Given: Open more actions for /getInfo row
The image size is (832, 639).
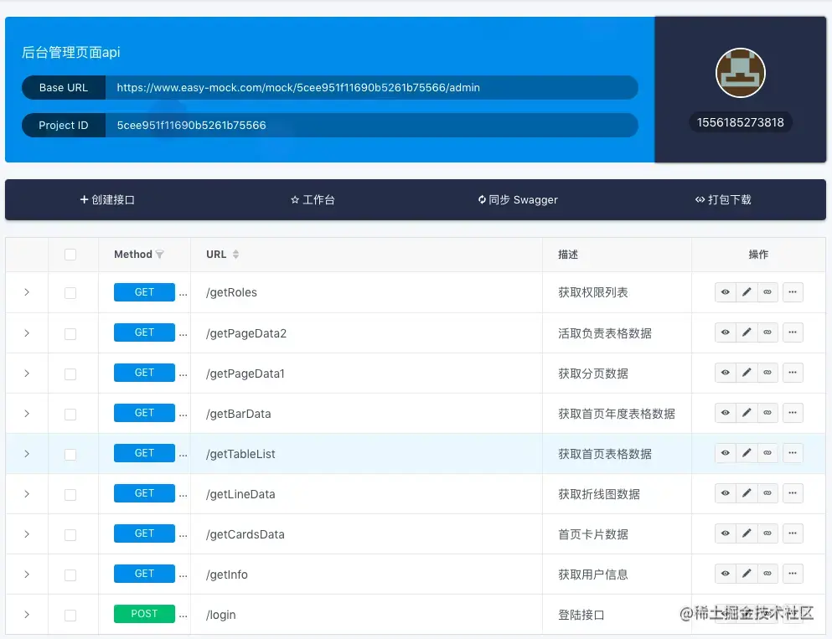Looking at the screenshot, I should tap(793, 575).
